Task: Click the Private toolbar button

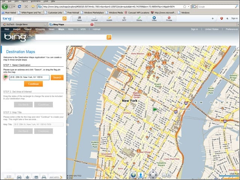Action: [x=169, y=19]
